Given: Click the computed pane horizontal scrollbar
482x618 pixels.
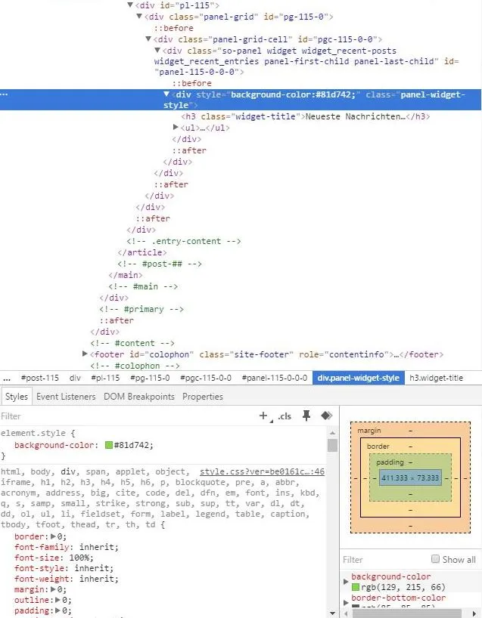Looking at the screenshot, I should coord(406,613).
